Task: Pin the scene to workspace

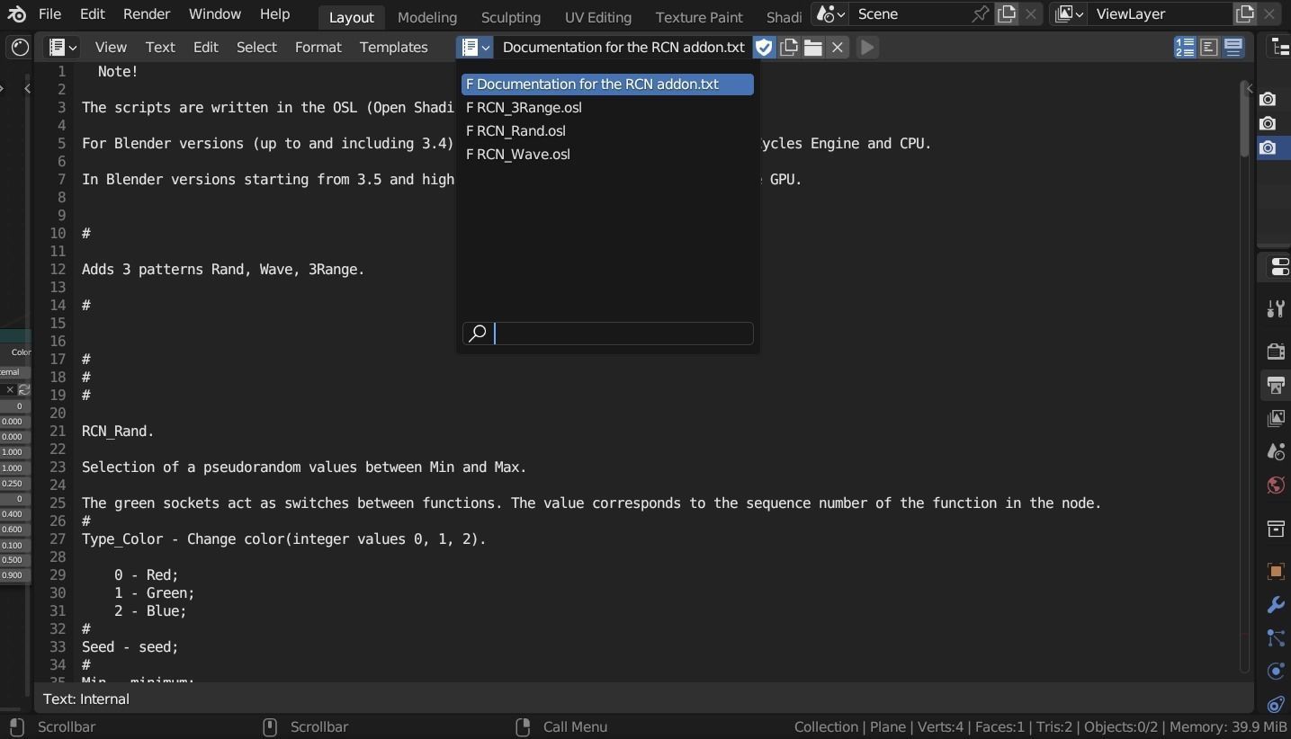Action: (981, 14)
